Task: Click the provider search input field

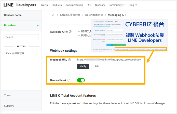Action: 21,37
